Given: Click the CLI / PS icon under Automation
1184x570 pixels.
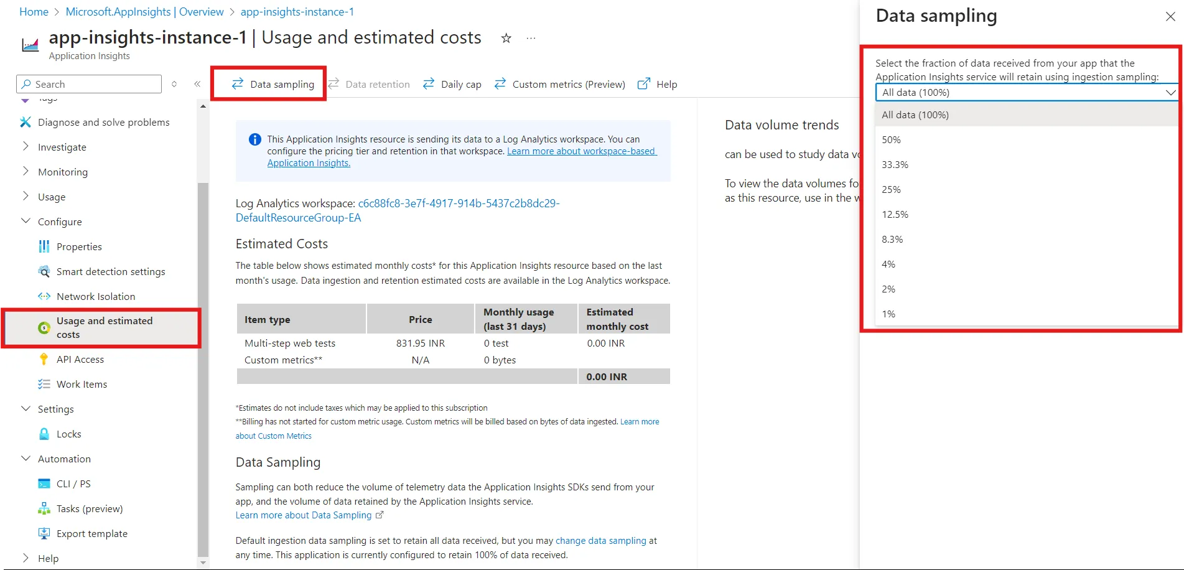Looking at the screenshot, I should (x=44, y=484).
